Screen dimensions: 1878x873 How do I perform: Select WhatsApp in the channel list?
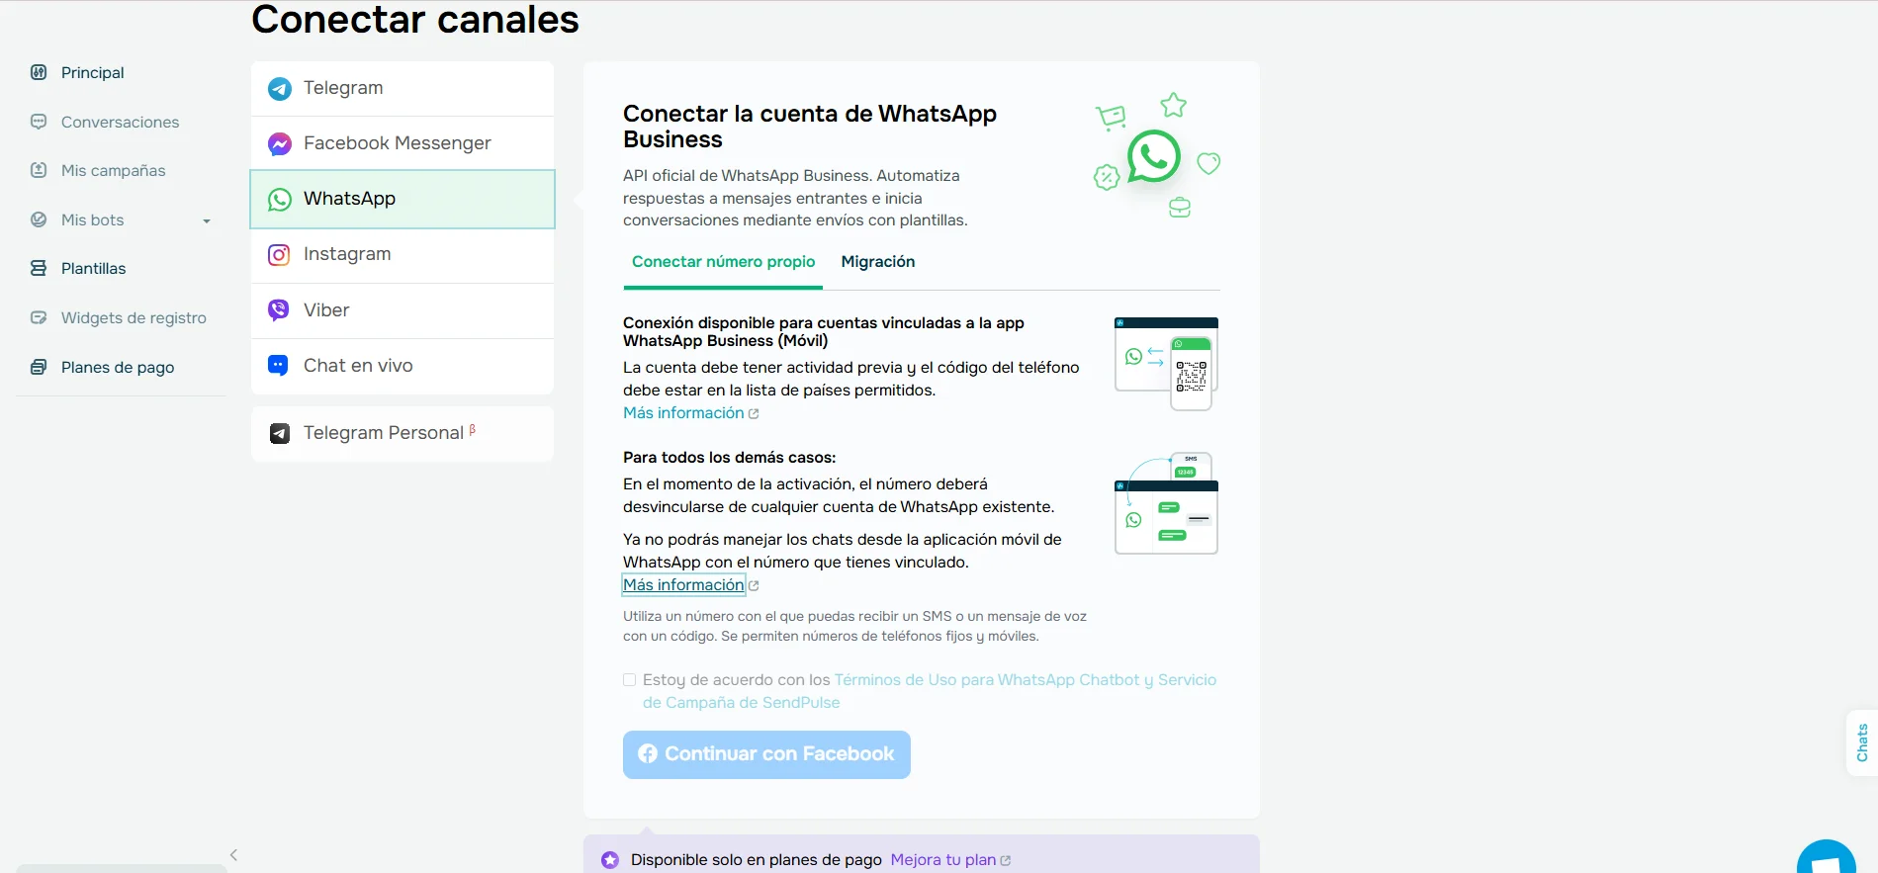tap(402, 199)
